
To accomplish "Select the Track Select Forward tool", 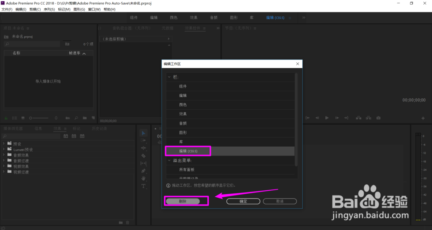I will click(x=143, y=141).
